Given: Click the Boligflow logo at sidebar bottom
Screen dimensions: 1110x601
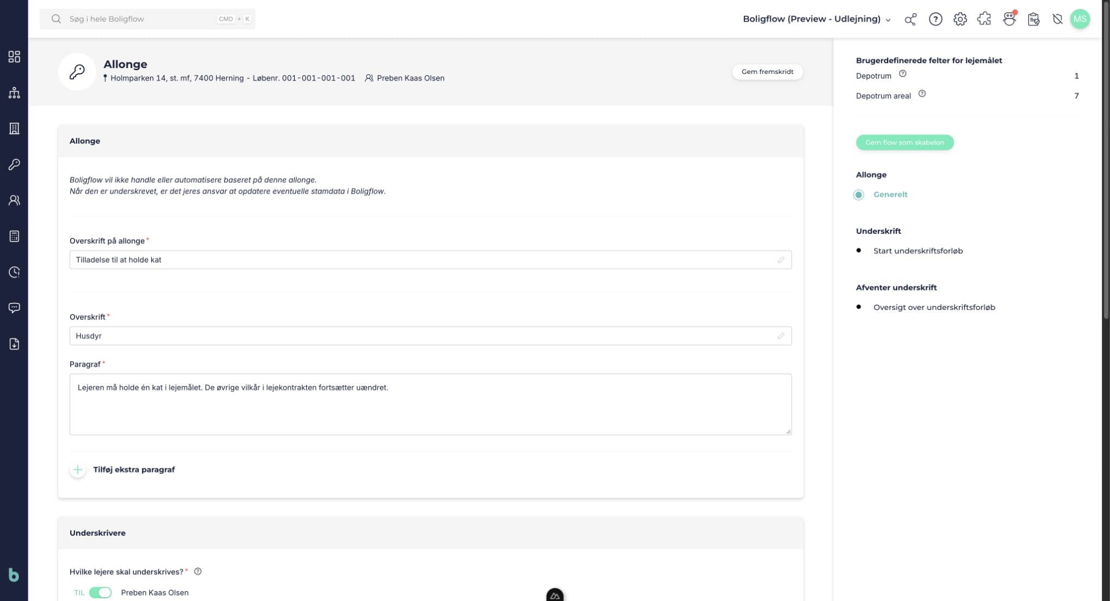Looking at the screenshot, I should [14, 575].
